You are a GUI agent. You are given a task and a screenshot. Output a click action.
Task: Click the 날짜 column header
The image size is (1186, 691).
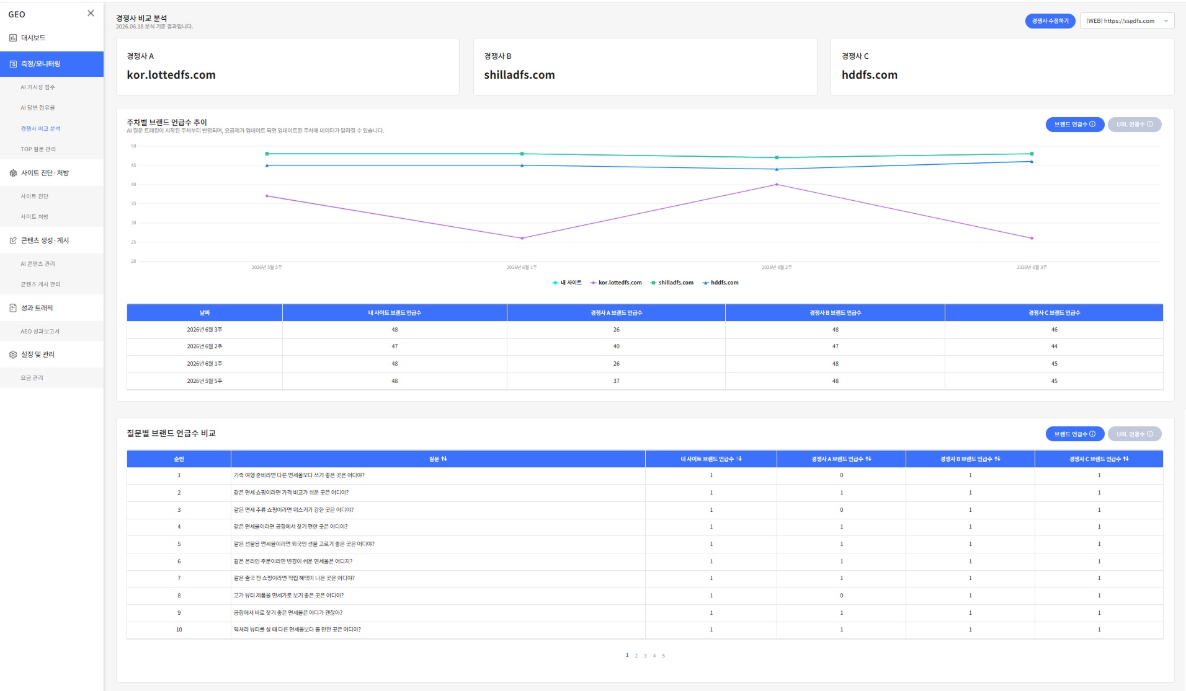[x=205, y=313]
